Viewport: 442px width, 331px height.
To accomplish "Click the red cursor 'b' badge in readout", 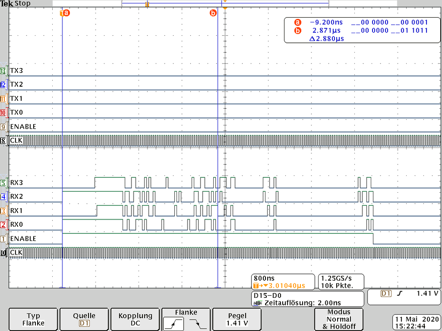I will [298, 30].
